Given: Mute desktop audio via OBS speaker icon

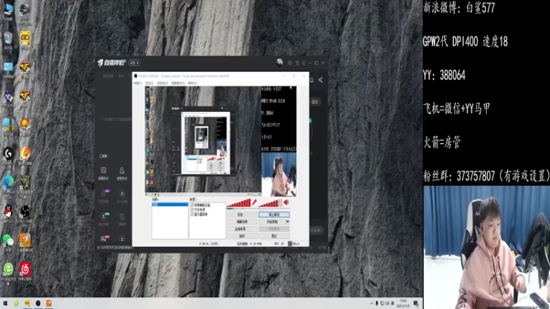Looking at the screenshot, I should [x=287, y=203].
